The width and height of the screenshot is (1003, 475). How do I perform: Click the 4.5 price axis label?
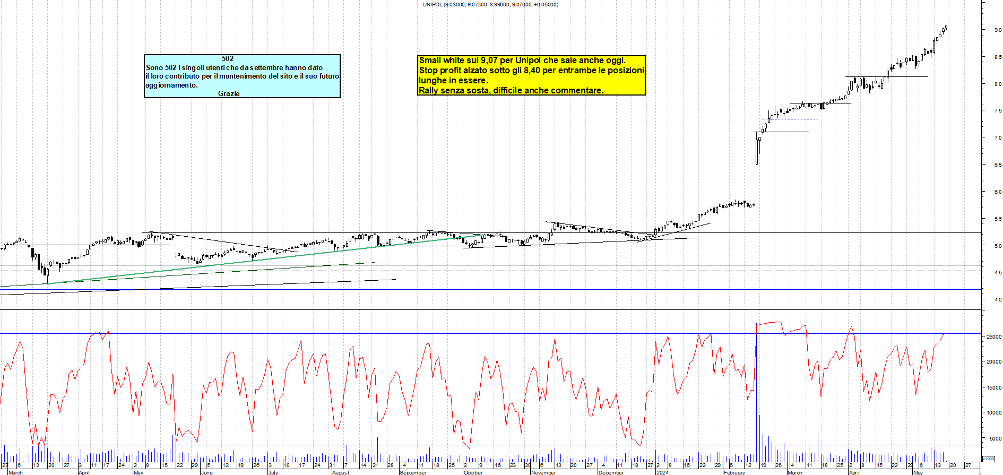tap(998, 273)
